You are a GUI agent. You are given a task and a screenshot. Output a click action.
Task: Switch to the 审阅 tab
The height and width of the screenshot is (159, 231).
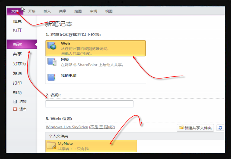click(93, 11)
